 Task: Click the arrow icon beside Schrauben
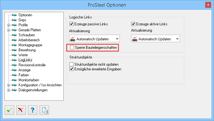[14, 35]
